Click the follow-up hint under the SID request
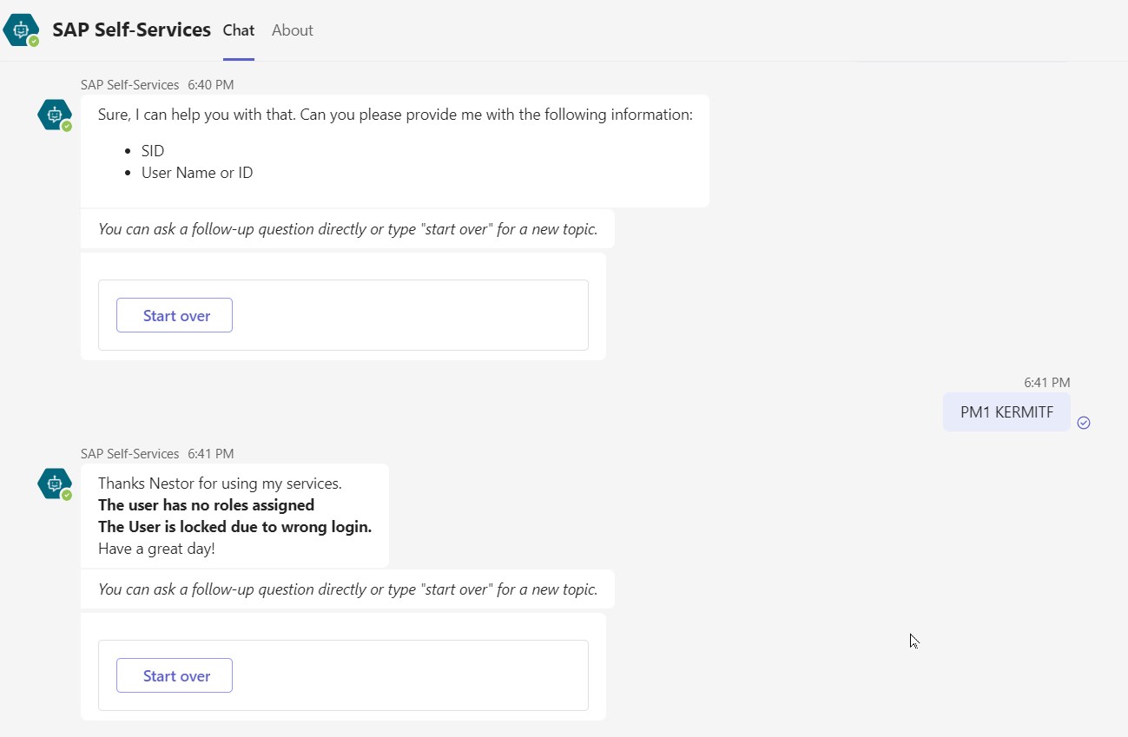Viewport: 1128px width, 737px height. 347,229
